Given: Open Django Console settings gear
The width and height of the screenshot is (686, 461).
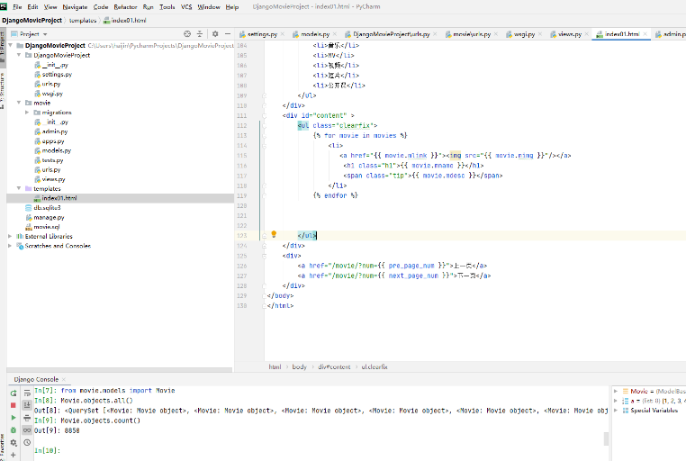Looking at the screenshot, I should (14, 443).
